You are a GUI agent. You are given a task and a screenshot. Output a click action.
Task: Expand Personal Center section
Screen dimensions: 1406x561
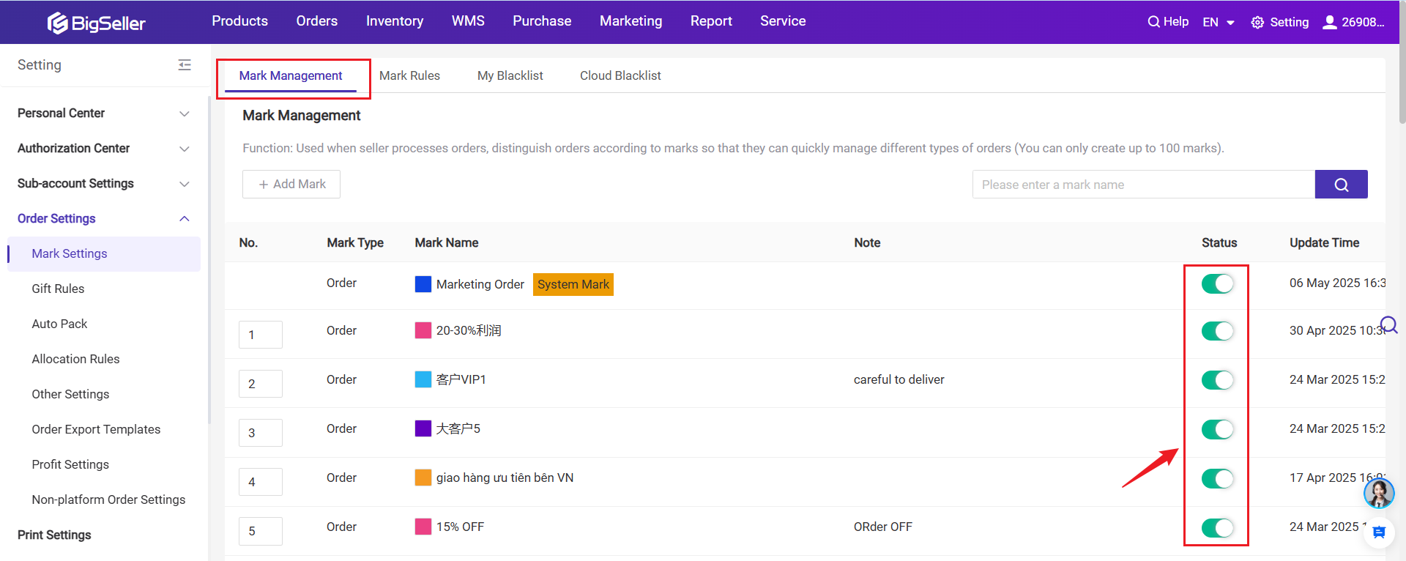(103, 114)
